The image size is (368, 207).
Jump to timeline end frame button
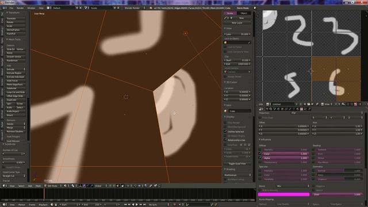(144, 205)
